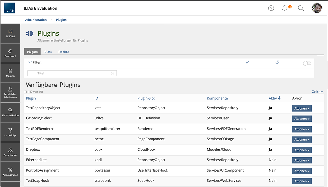The width and height of the screenshot is (328, 187).
Task: Open Dashboard in the sidebar
Action: (10, 53)
